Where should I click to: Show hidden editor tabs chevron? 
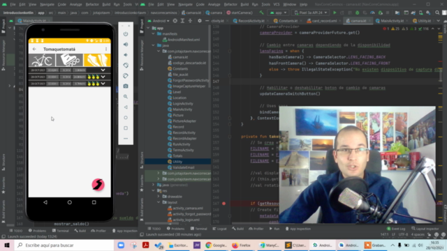coord(438,21)
